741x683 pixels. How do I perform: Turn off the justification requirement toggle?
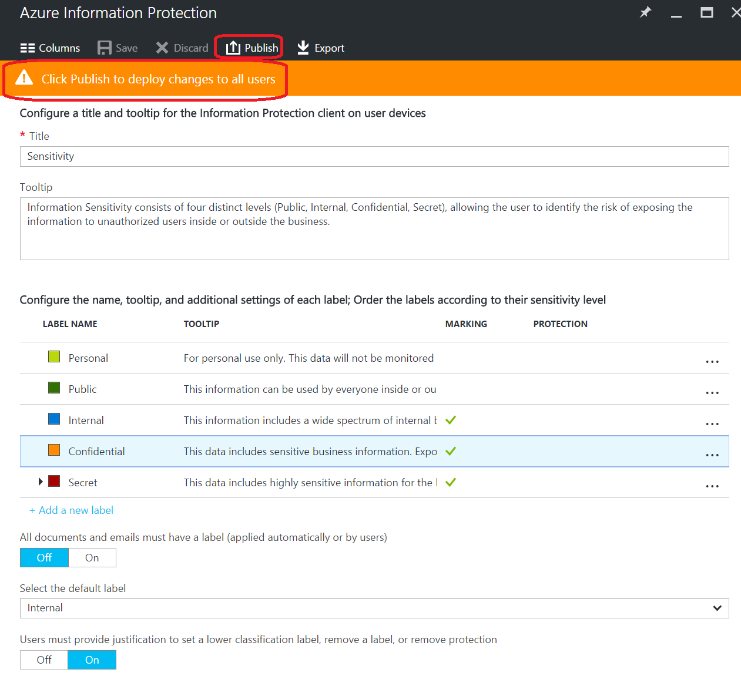(x=43, y=660)
